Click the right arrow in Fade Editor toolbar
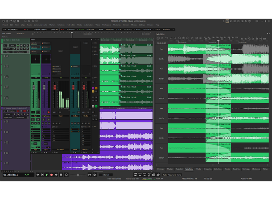Screen dimensions: 272x200 coord(175,38)
